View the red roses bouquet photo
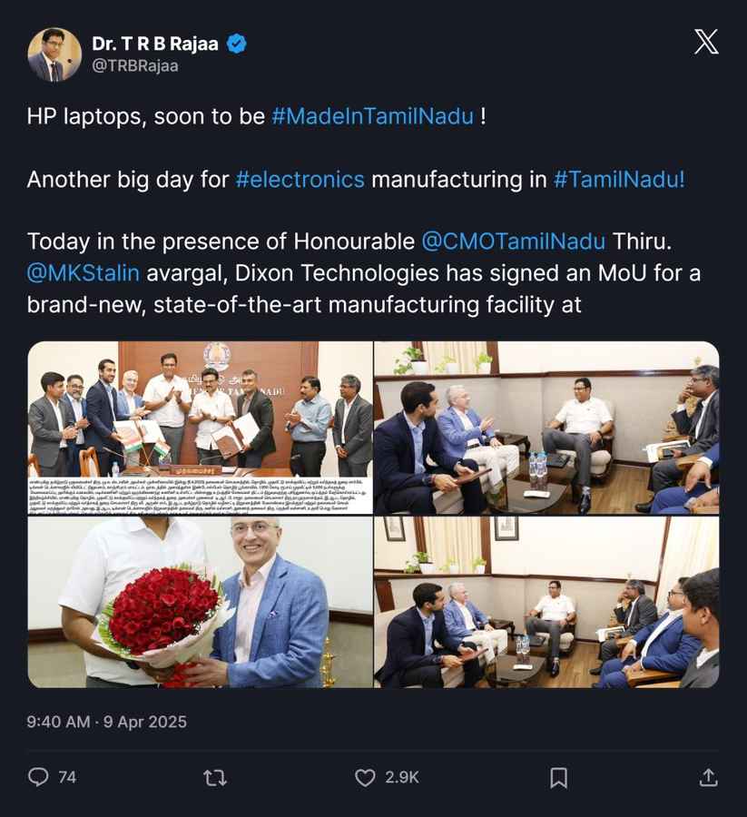Viewport: 747px width, 817px height. pyautogui.click(x=200, y=602)
